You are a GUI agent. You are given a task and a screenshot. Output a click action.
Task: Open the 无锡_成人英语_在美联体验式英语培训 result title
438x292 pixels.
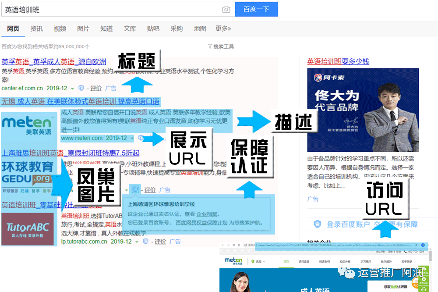pyautogui.click(x=81, y=101)
